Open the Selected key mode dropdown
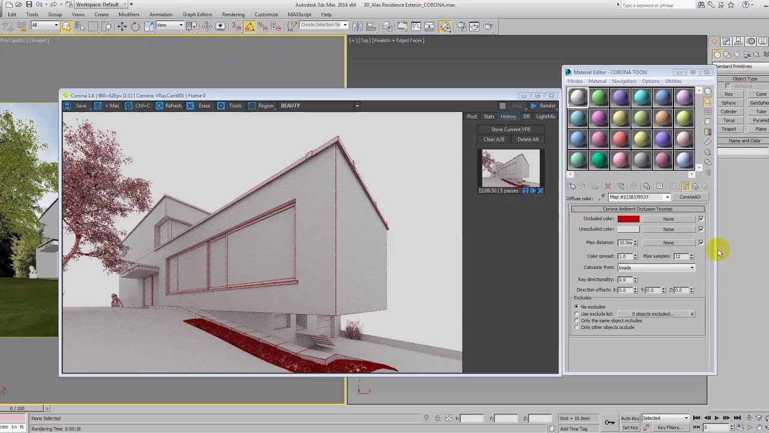The width and height of the screenshot is (769, 433). [665, 418]
